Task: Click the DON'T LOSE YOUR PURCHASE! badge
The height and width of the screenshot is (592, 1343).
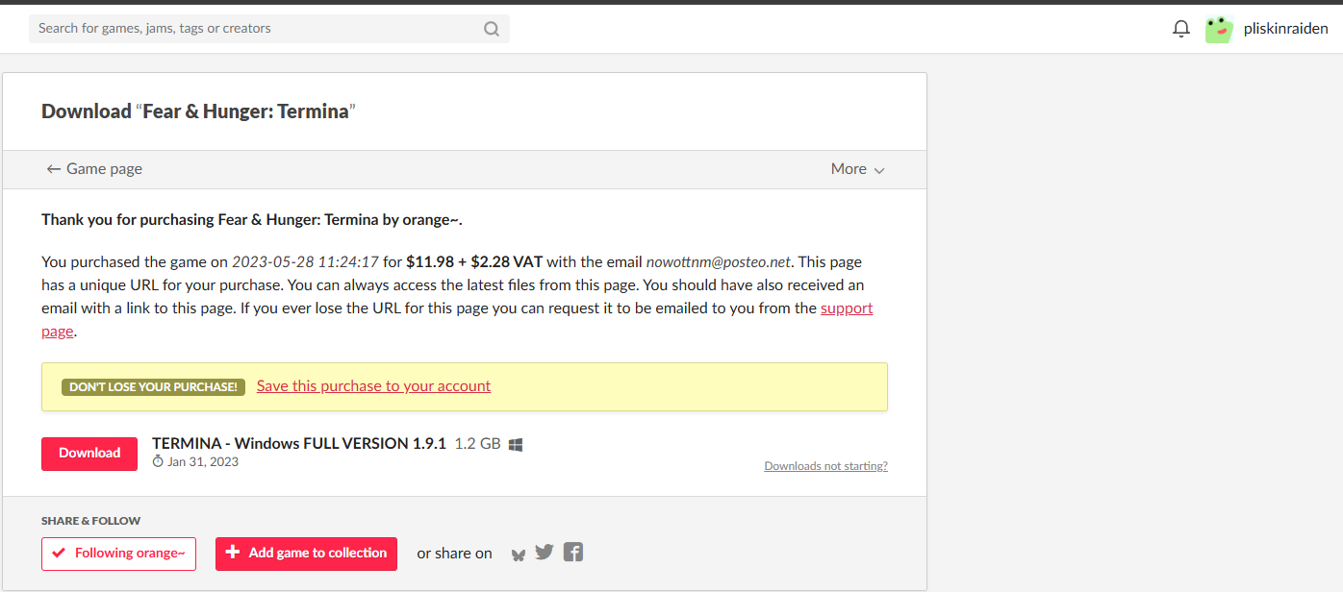Action: [153, 387]
